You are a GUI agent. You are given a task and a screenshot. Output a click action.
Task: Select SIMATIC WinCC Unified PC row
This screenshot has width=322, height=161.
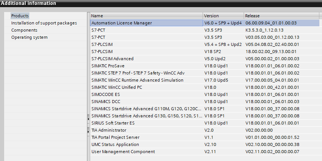[x=118, y=87]
